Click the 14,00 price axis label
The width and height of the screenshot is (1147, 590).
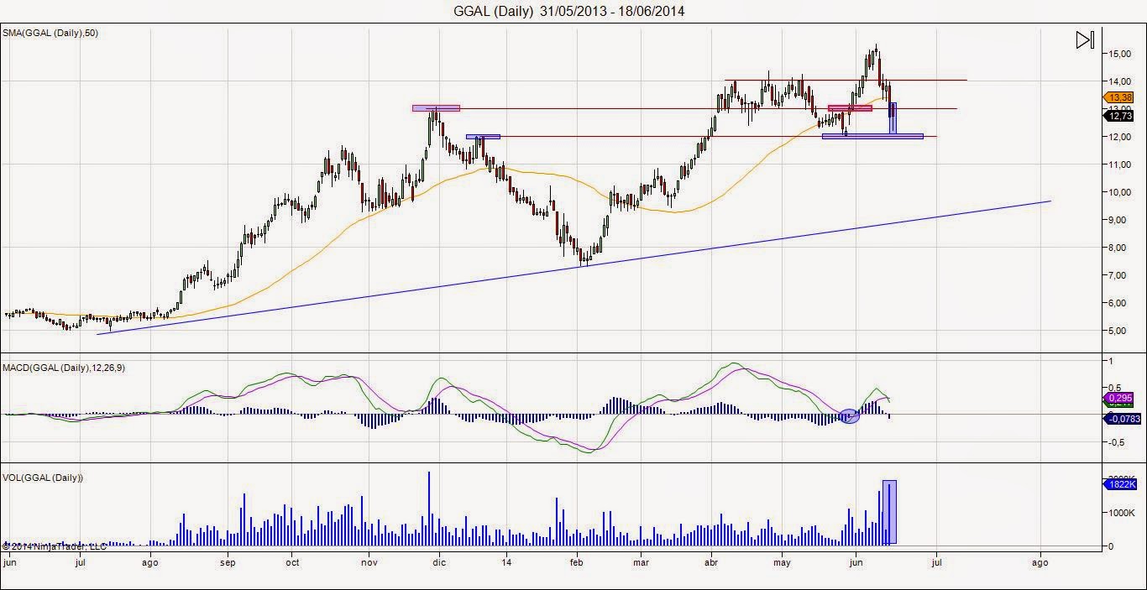pos(1120,81)
